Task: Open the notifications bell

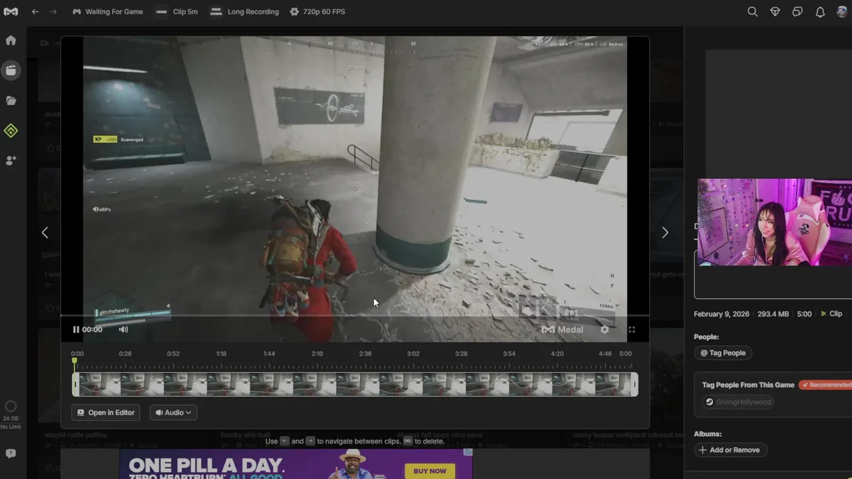Action: (820, 11)
